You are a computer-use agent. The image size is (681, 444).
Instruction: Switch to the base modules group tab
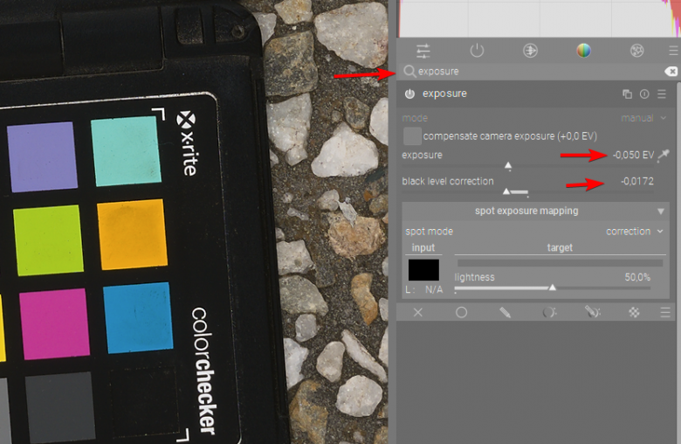tap(530, 51)
